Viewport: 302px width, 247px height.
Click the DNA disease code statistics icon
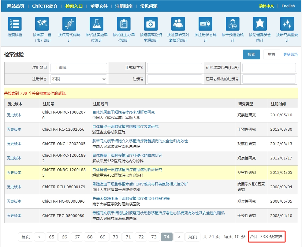69,24
